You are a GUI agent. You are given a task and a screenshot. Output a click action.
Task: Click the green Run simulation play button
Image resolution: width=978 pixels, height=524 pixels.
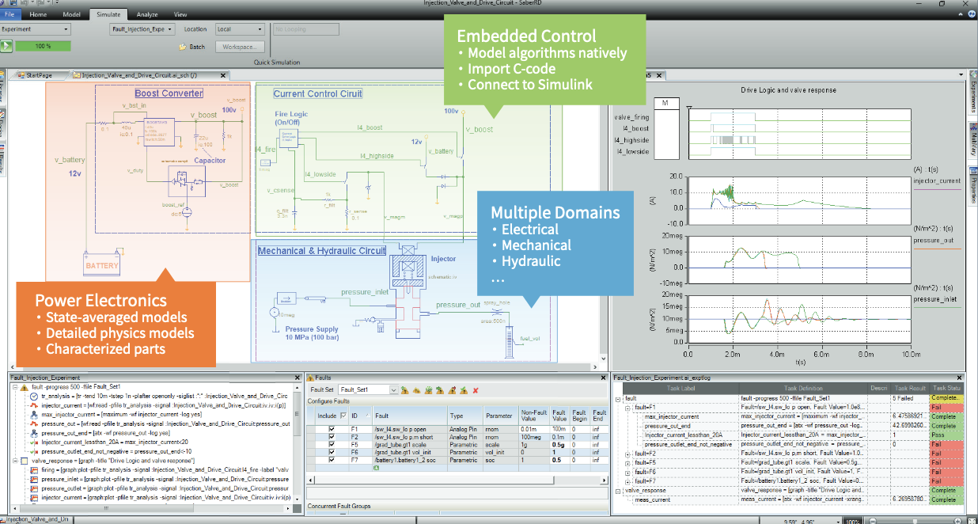6,46
